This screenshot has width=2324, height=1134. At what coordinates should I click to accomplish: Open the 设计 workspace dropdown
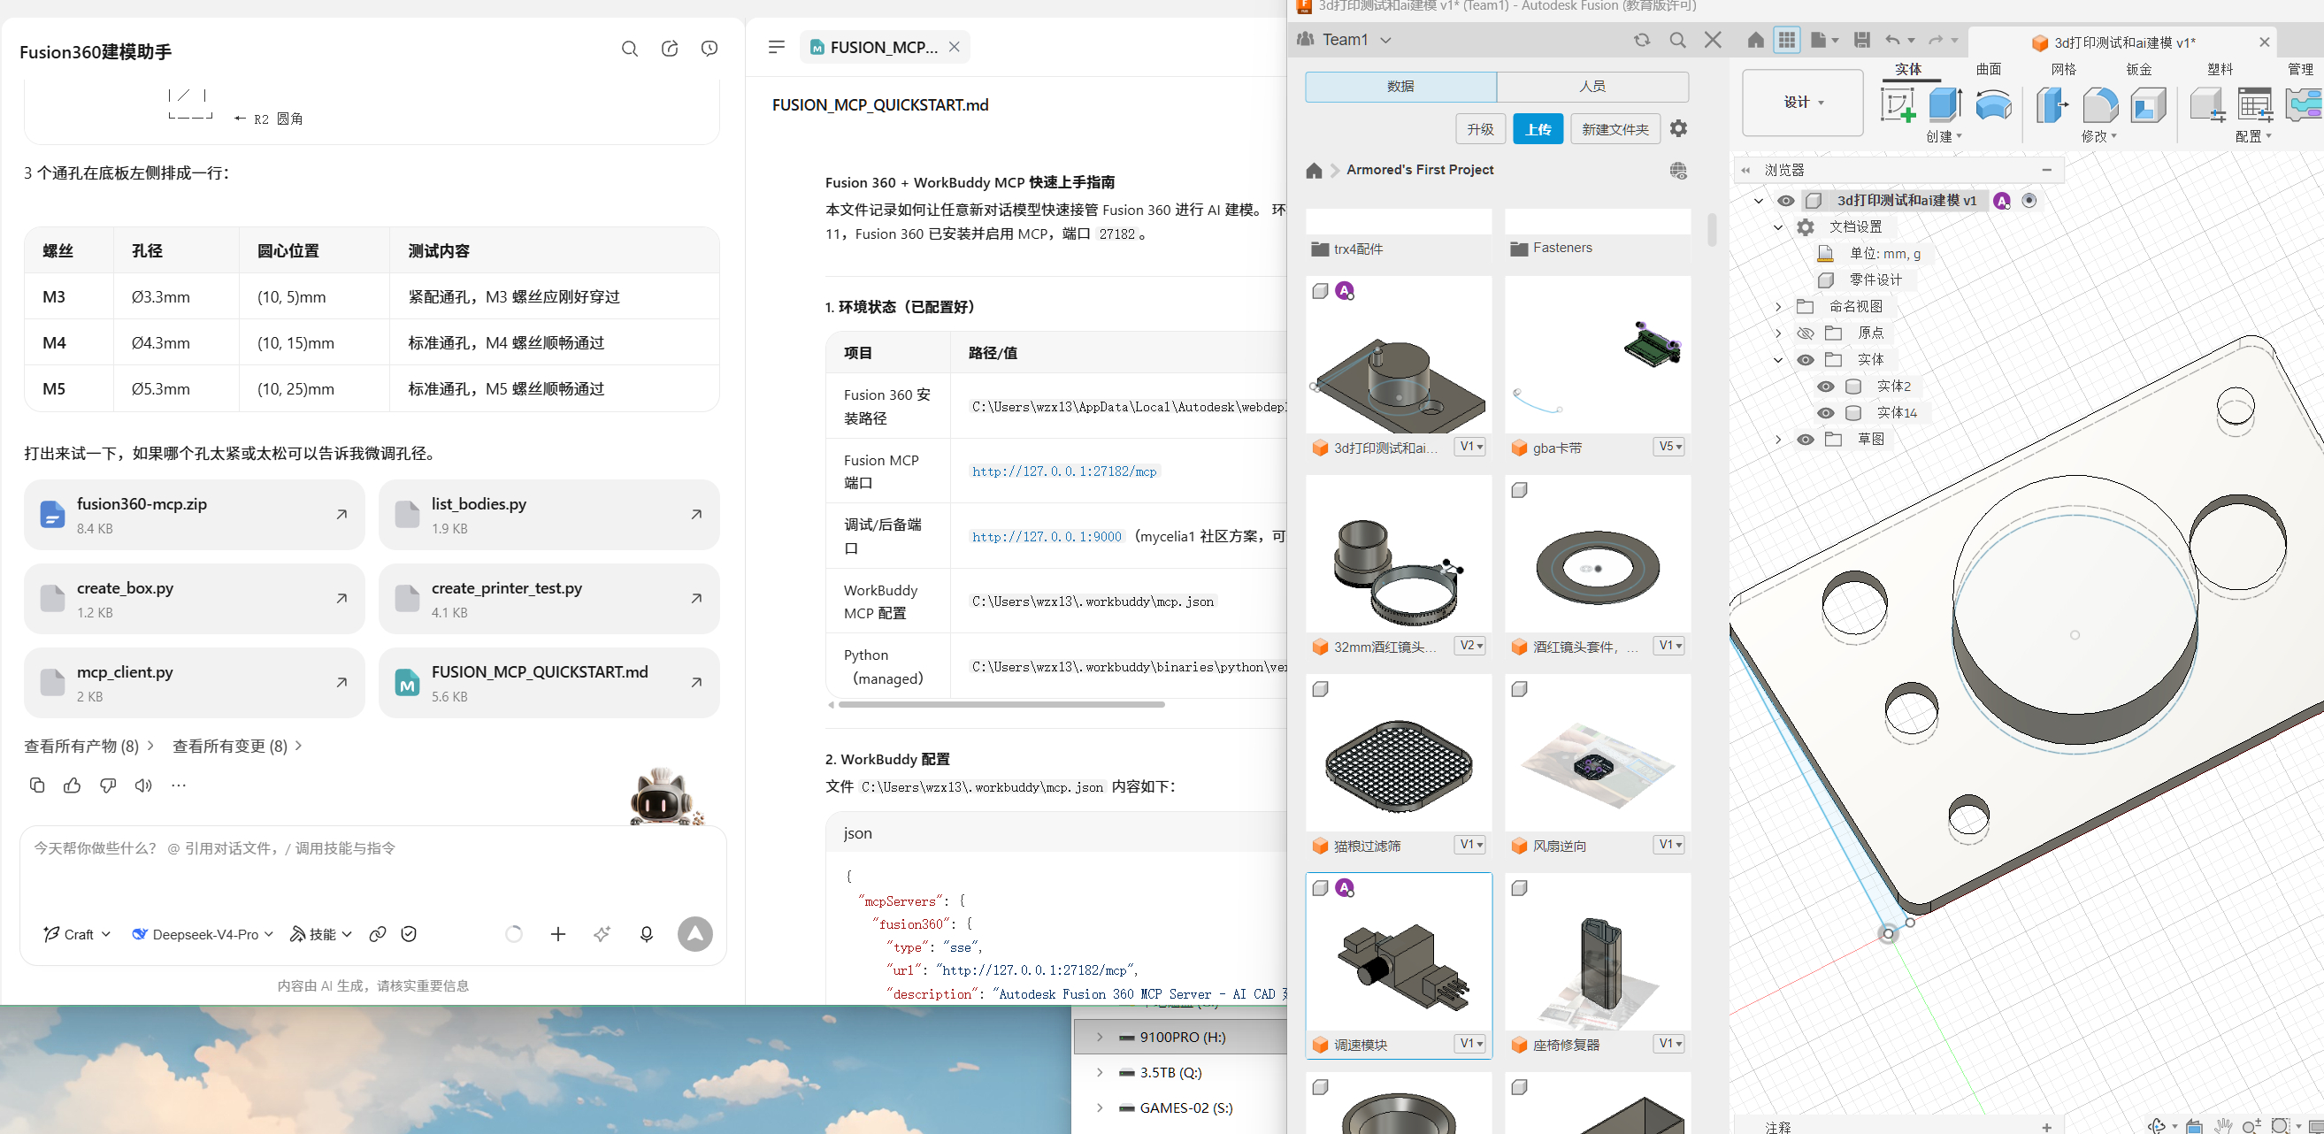pyautogui.click(x=1803, y=103)
